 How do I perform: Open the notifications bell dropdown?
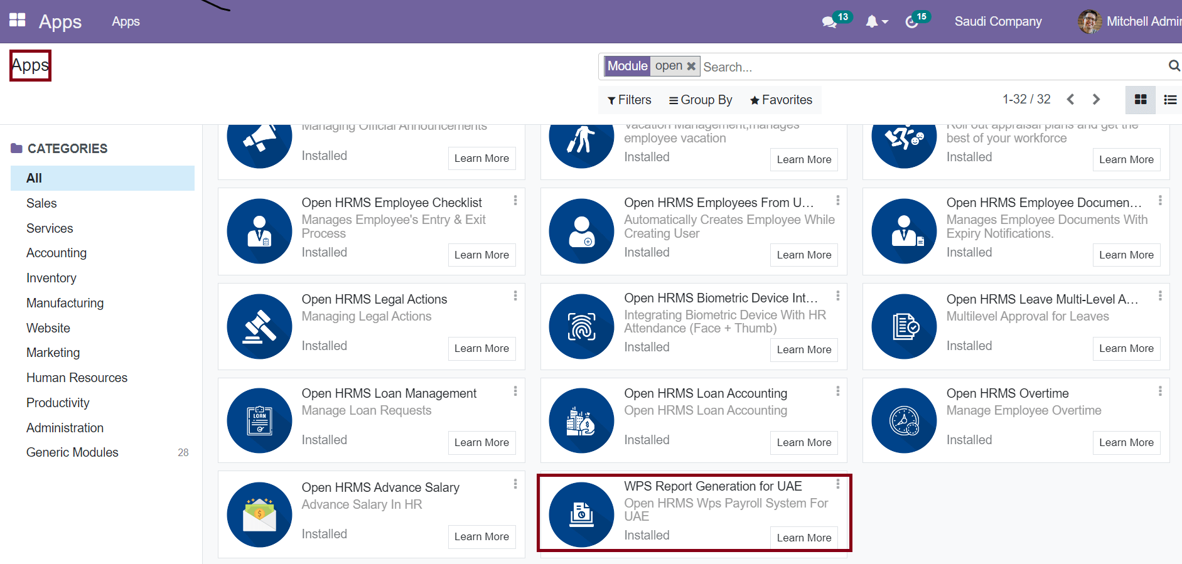pyautogui.click(x=876, y=21)
